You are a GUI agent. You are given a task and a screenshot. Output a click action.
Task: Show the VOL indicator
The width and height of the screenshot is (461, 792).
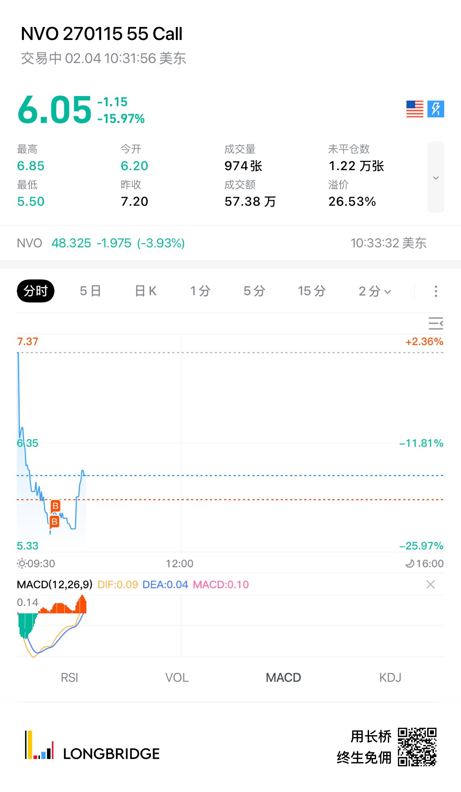click(x=177, y=677)
